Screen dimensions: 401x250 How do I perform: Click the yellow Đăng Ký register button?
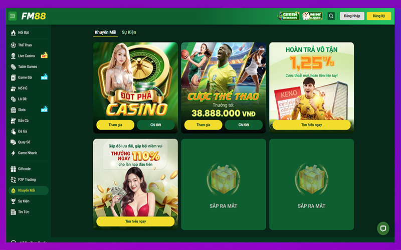[379, 16]
